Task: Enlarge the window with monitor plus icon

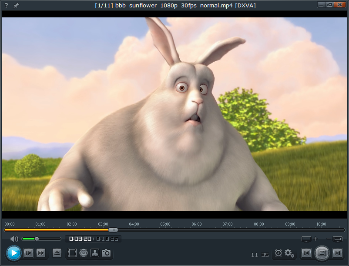Action: 309,239
